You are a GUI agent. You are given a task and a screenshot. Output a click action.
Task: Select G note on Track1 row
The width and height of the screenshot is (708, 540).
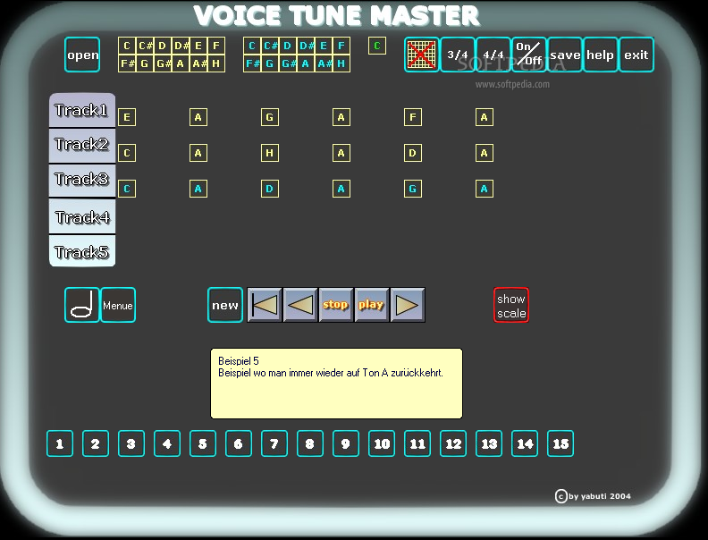[270, 117]
